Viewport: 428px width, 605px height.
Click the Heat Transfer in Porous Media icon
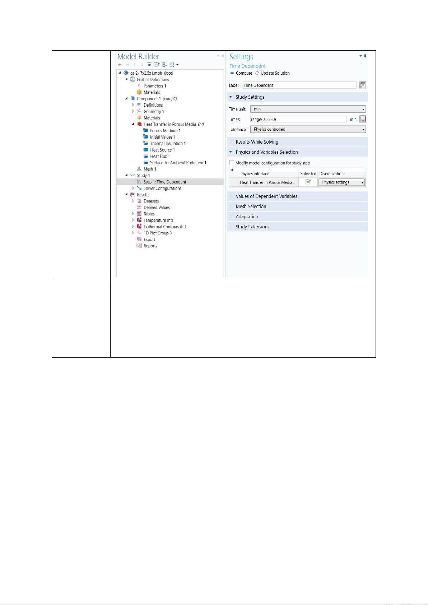(139, 124)
